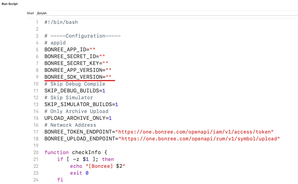Click the empty quotes after BONREE_SECRET_KEY
This screenshot has width=298, height=184.
pos(105,63)
